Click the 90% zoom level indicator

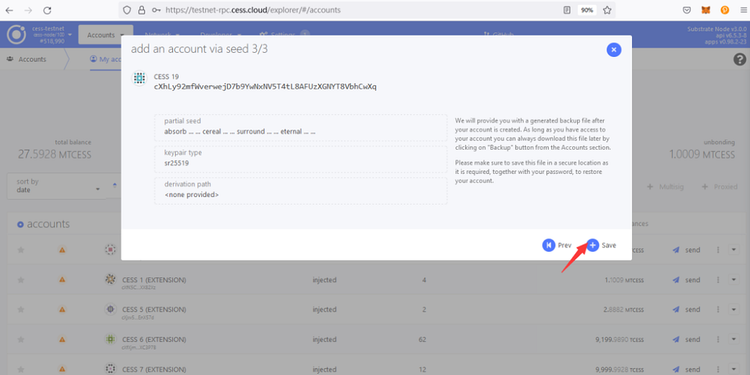(587, 10)
